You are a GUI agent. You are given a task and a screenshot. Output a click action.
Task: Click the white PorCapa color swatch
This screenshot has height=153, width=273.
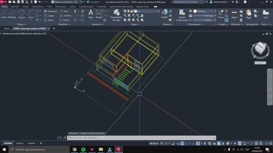pyautogui.click(x=195, y=11)
